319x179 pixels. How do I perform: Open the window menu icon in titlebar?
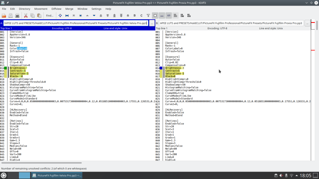click(2, 3)
